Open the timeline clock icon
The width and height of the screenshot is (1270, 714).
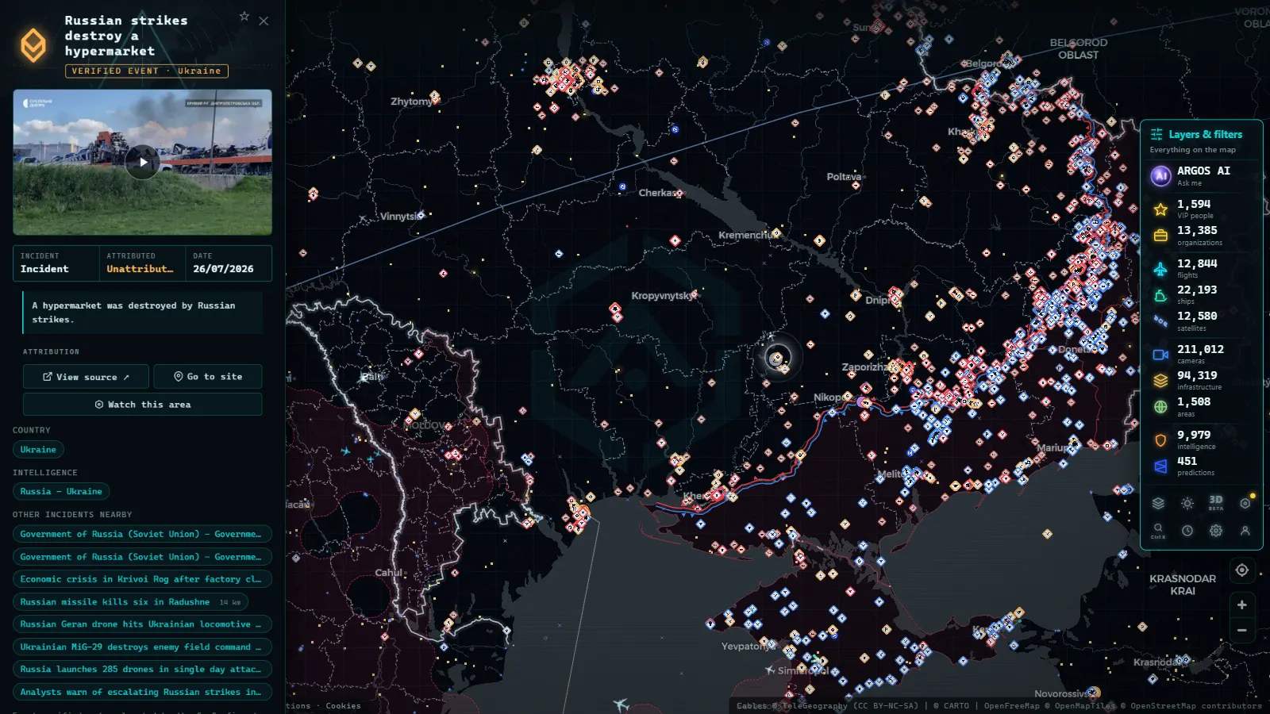click(x=1187, y=531)
